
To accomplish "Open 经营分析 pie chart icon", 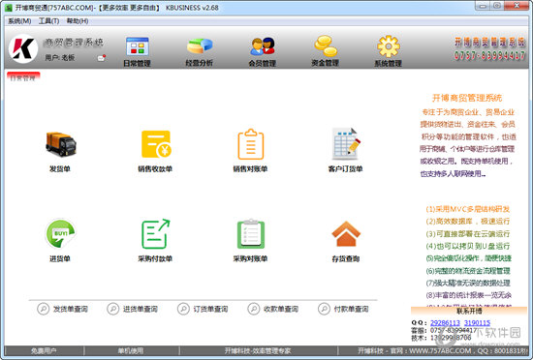I will pos(200,46).
